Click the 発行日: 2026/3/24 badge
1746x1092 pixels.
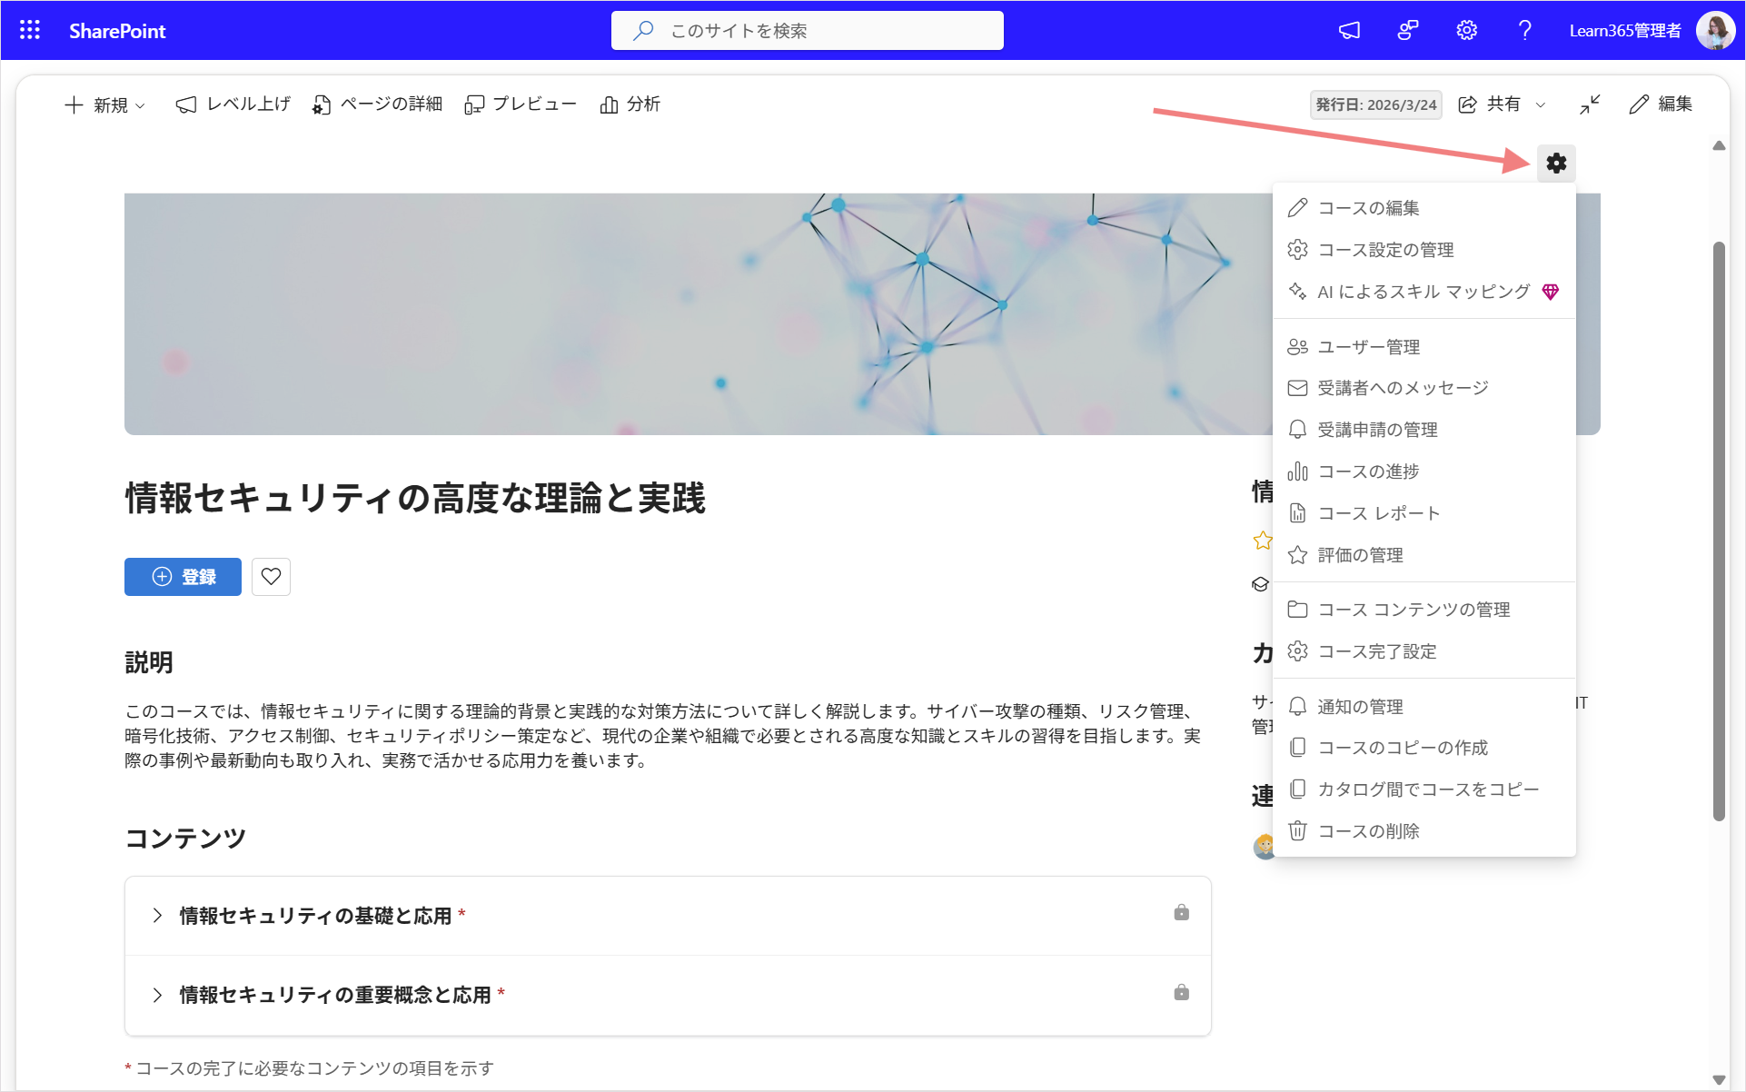(1375, 104)
